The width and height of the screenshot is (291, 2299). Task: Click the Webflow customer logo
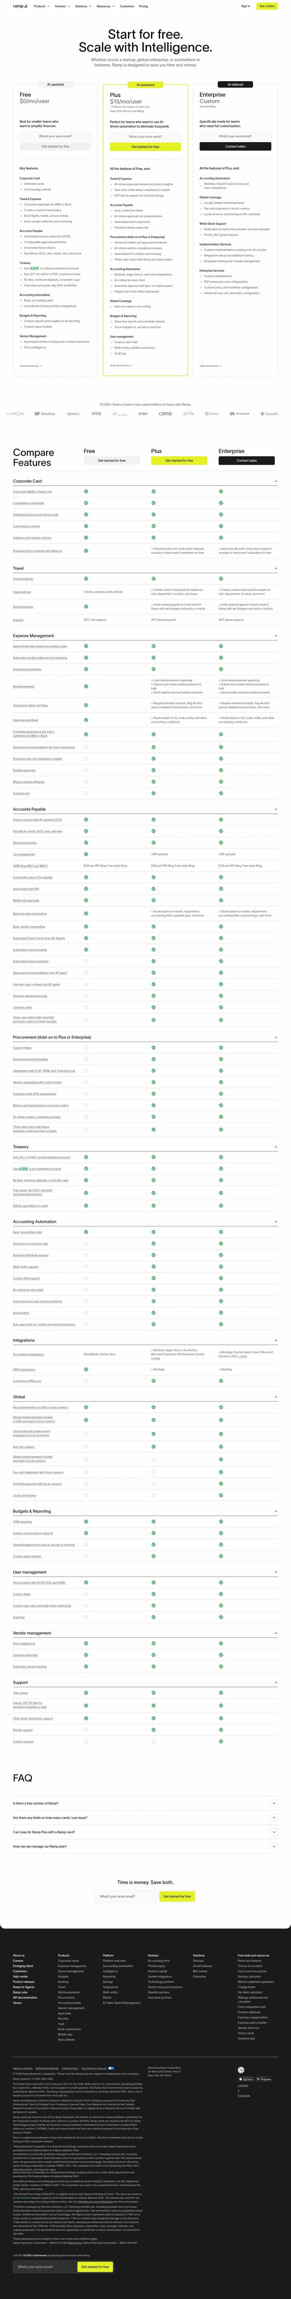tap(45, 414)
